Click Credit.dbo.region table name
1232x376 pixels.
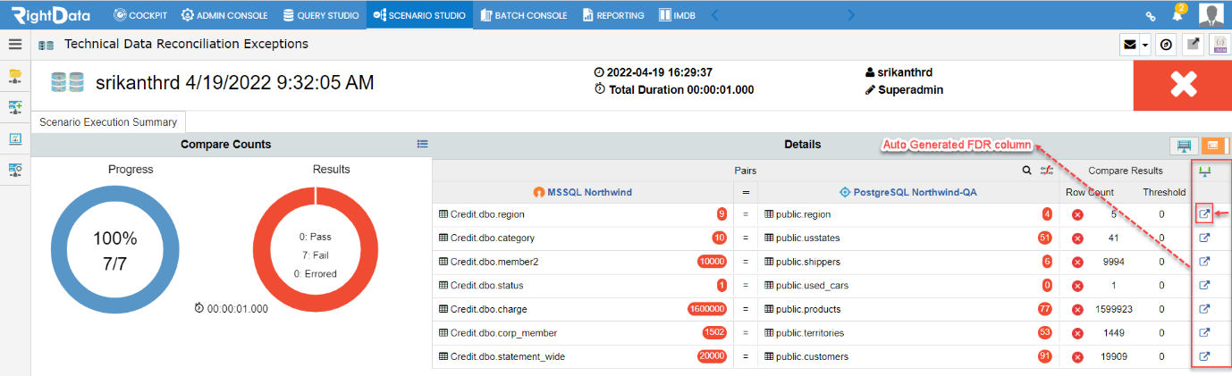[487, 214]
